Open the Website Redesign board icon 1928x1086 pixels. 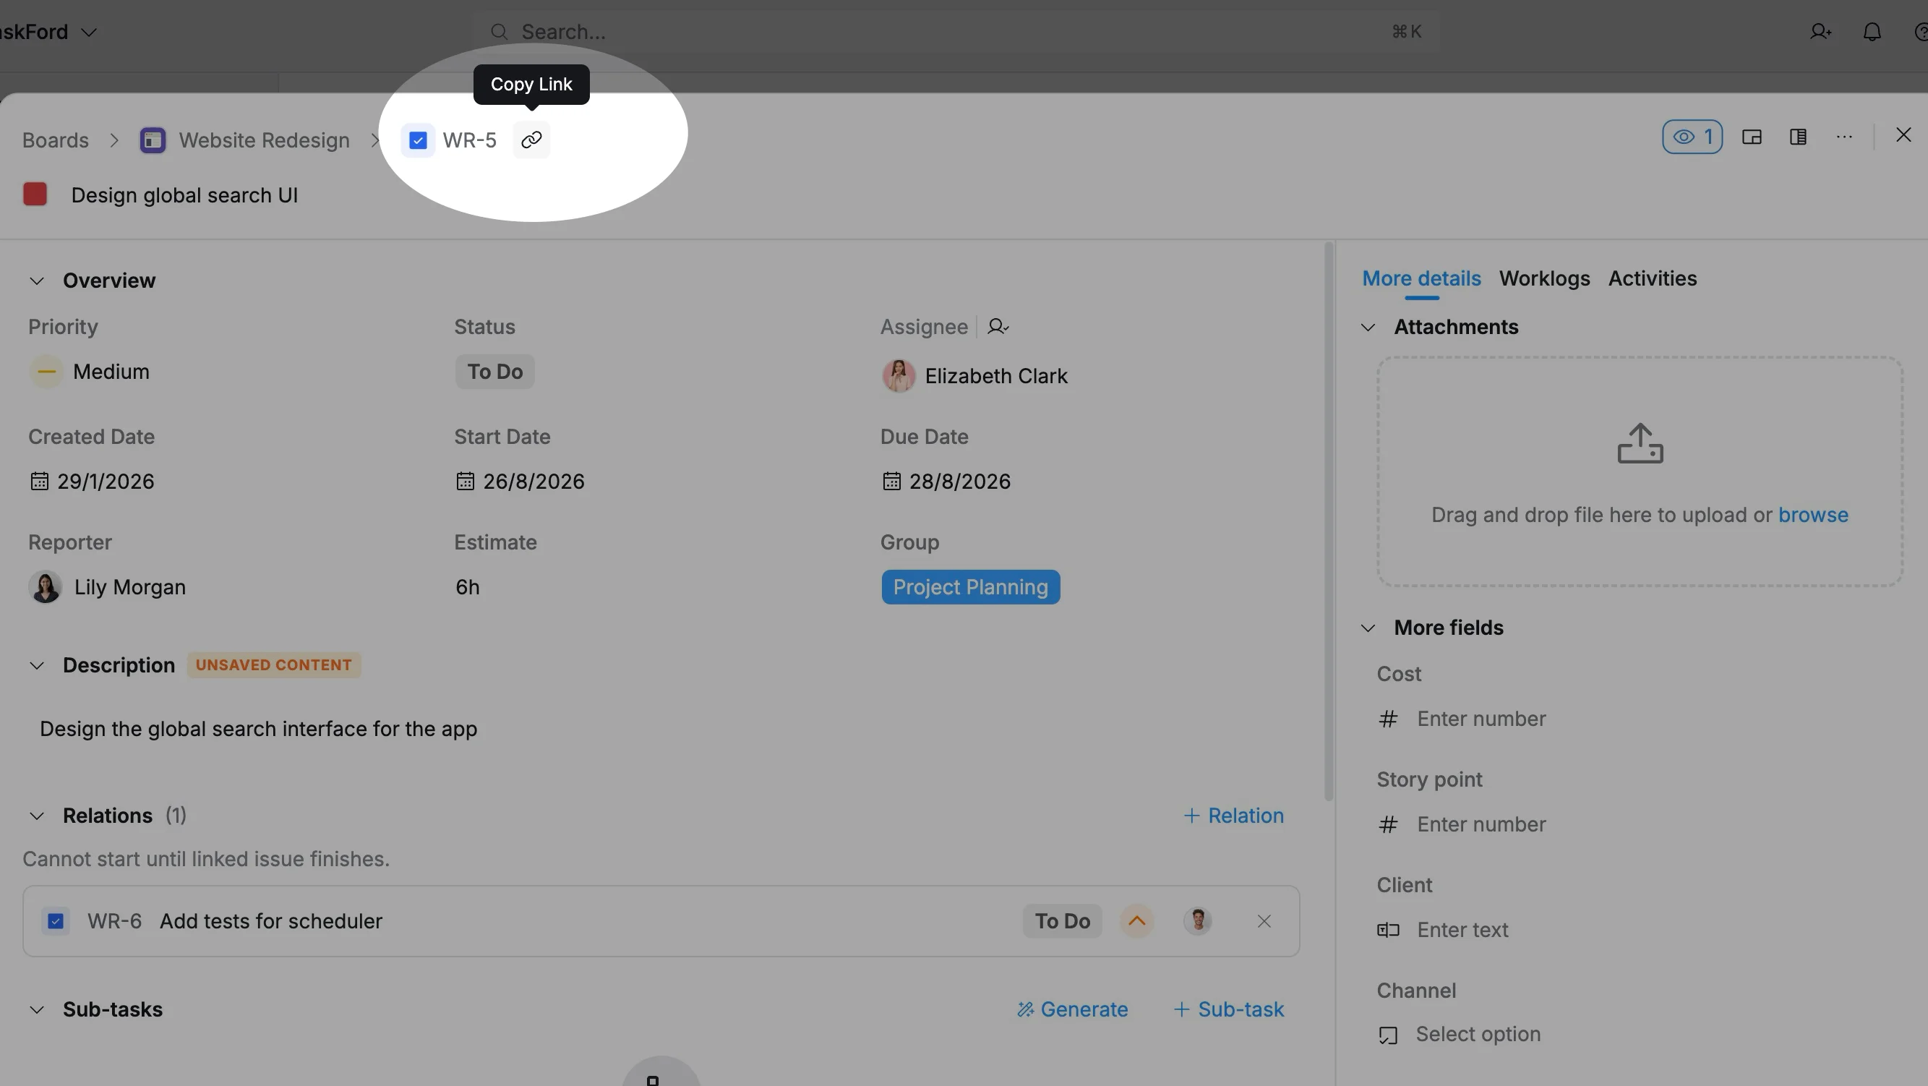pos(153,140)
